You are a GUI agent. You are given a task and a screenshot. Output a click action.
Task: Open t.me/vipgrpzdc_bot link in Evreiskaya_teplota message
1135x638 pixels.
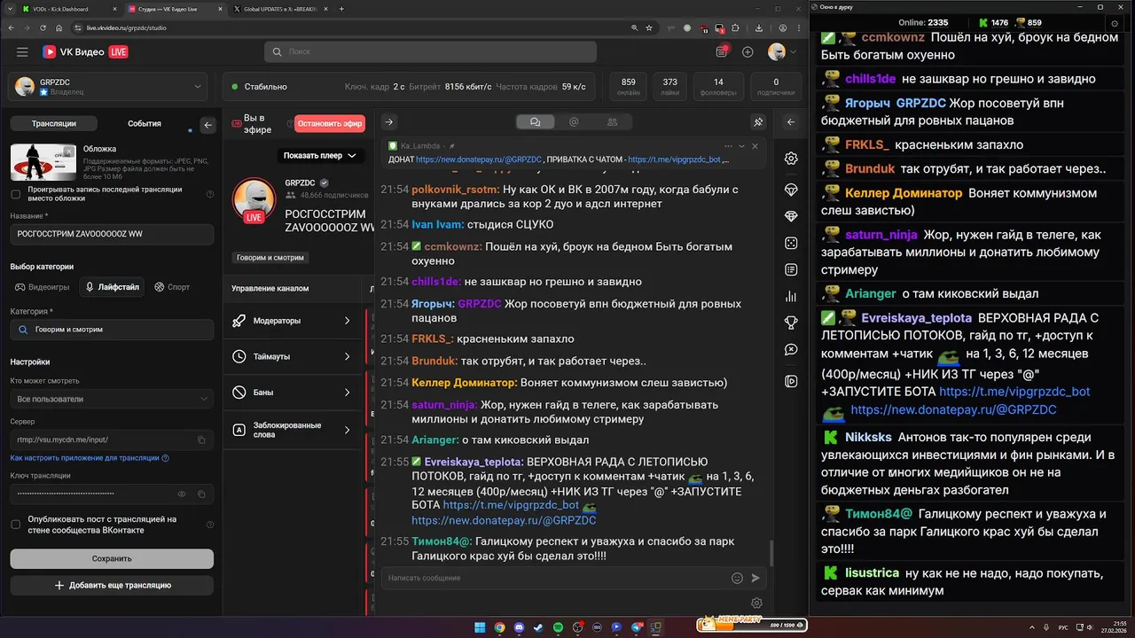click(511, 505)
